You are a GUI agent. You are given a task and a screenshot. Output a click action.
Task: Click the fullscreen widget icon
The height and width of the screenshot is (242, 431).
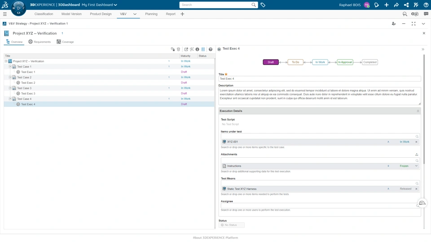413,24
